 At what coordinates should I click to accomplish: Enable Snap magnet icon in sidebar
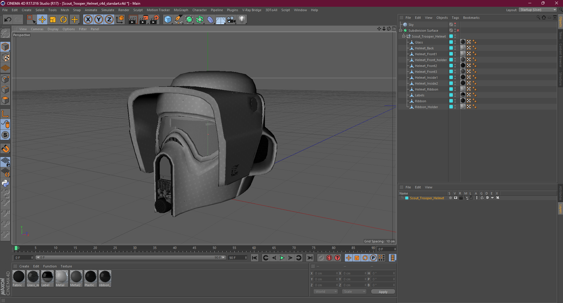point(6,149)
